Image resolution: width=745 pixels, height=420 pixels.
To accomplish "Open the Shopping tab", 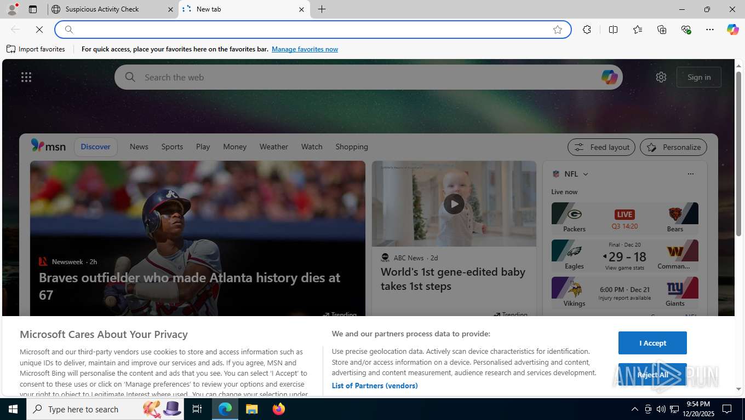I will [x=352, y=147].
